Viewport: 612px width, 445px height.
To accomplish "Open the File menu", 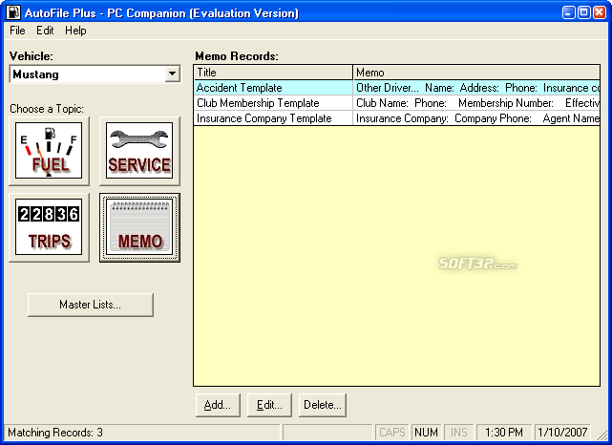I will point(17,31).
